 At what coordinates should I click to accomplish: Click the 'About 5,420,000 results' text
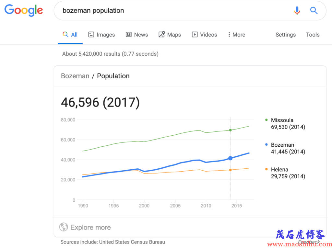click(x=110, y=54)
